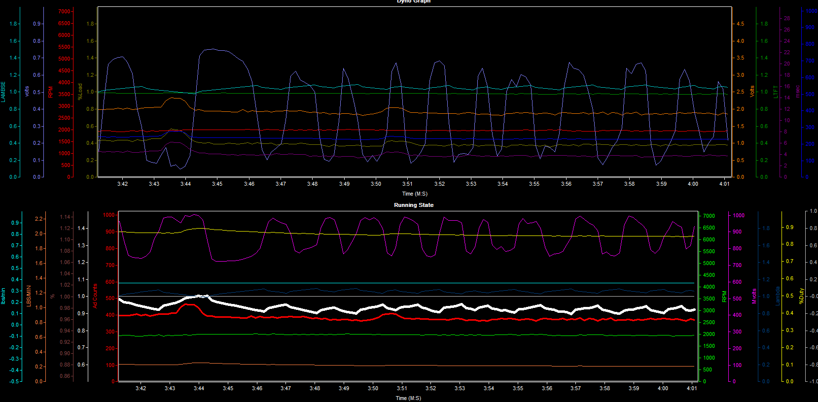Click the Mvolts axis label
The height and width of the screenshot is (402, 818).
pos(754,296)
